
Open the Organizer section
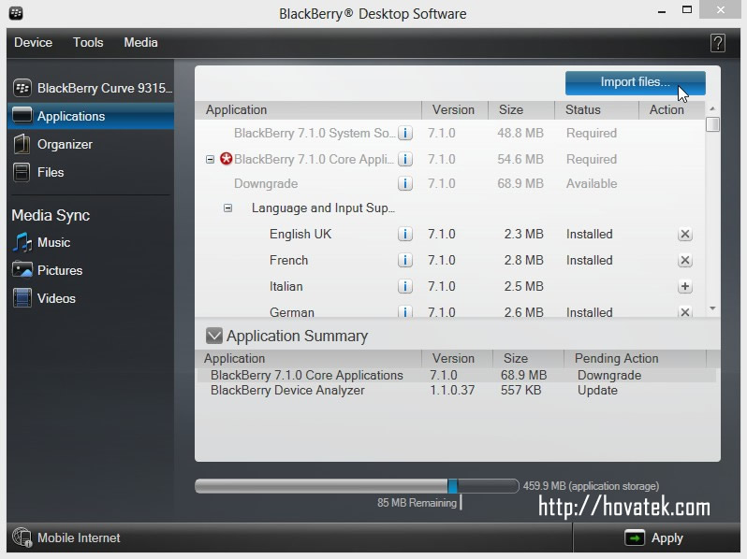click(91, 144)
